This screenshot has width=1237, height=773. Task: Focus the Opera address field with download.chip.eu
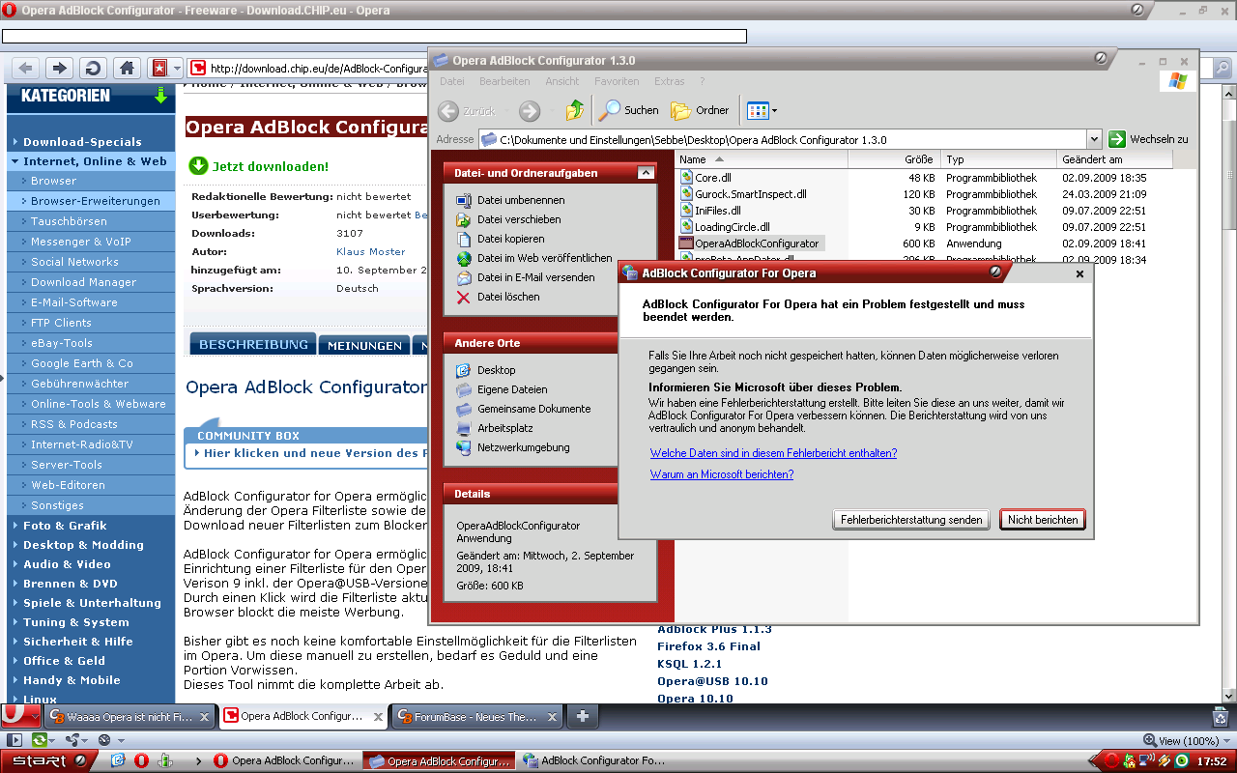(x=309, y=69)
